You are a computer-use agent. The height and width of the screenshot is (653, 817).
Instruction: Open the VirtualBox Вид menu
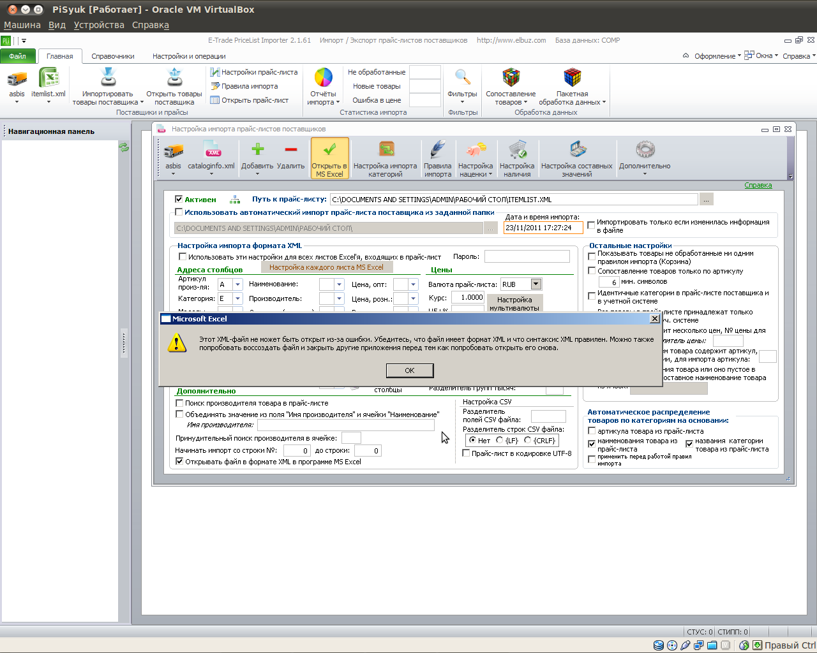(57, 25)
